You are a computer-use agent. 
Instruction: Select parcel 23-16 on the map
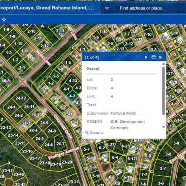coord(27,151)
